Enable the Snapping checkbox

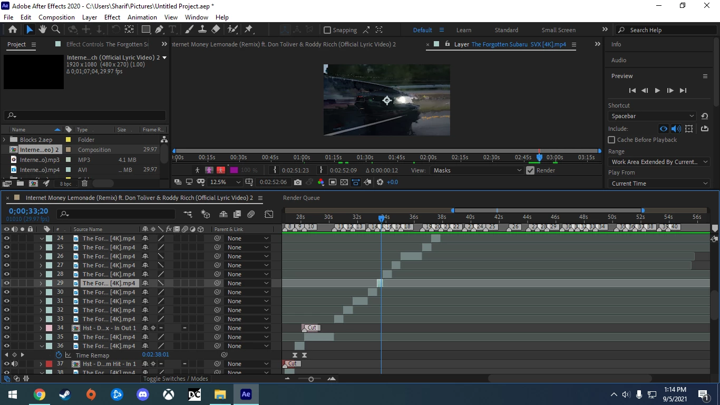(327, 30)
